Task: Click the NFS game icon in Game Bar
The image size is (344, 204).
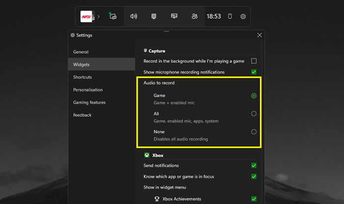Action: click(87, 16)
